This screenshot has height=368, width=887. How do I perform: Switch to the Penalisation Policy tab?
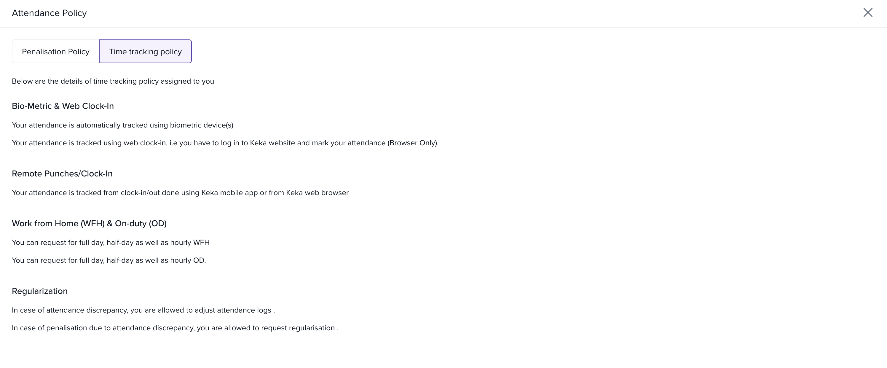[55, 52]
